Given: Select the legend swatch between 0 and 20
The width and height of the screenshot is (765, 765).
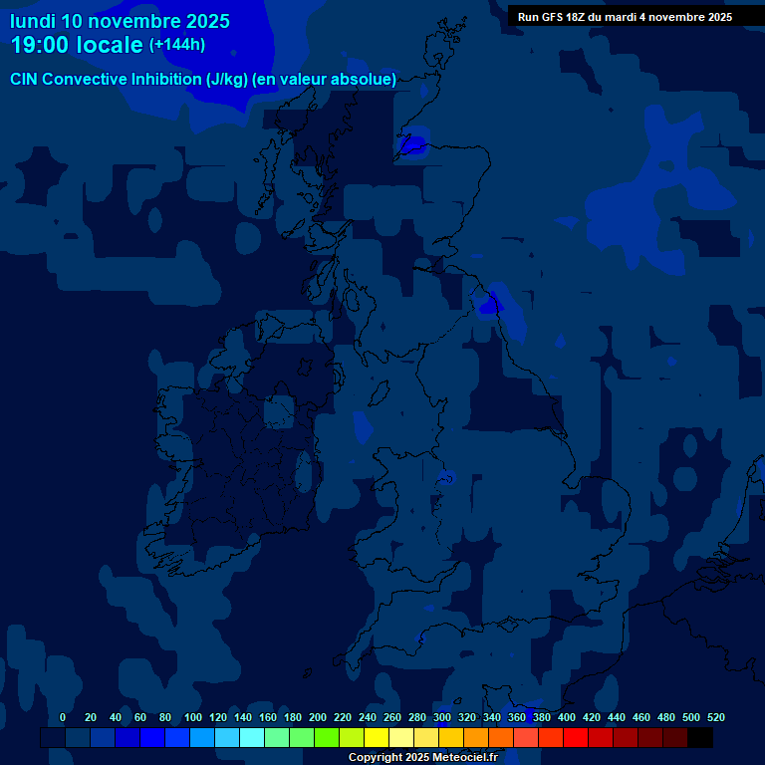Looking at the screenshot, I should (78, 737).
